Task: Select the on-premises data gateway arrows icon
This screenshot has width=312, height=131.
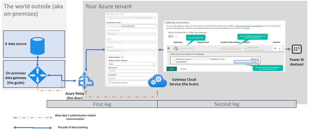Action: coord(37,75)
